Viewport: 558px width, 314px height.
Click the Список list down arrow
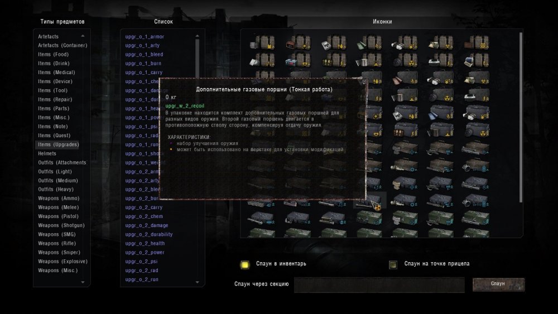(x=197, y=282)
